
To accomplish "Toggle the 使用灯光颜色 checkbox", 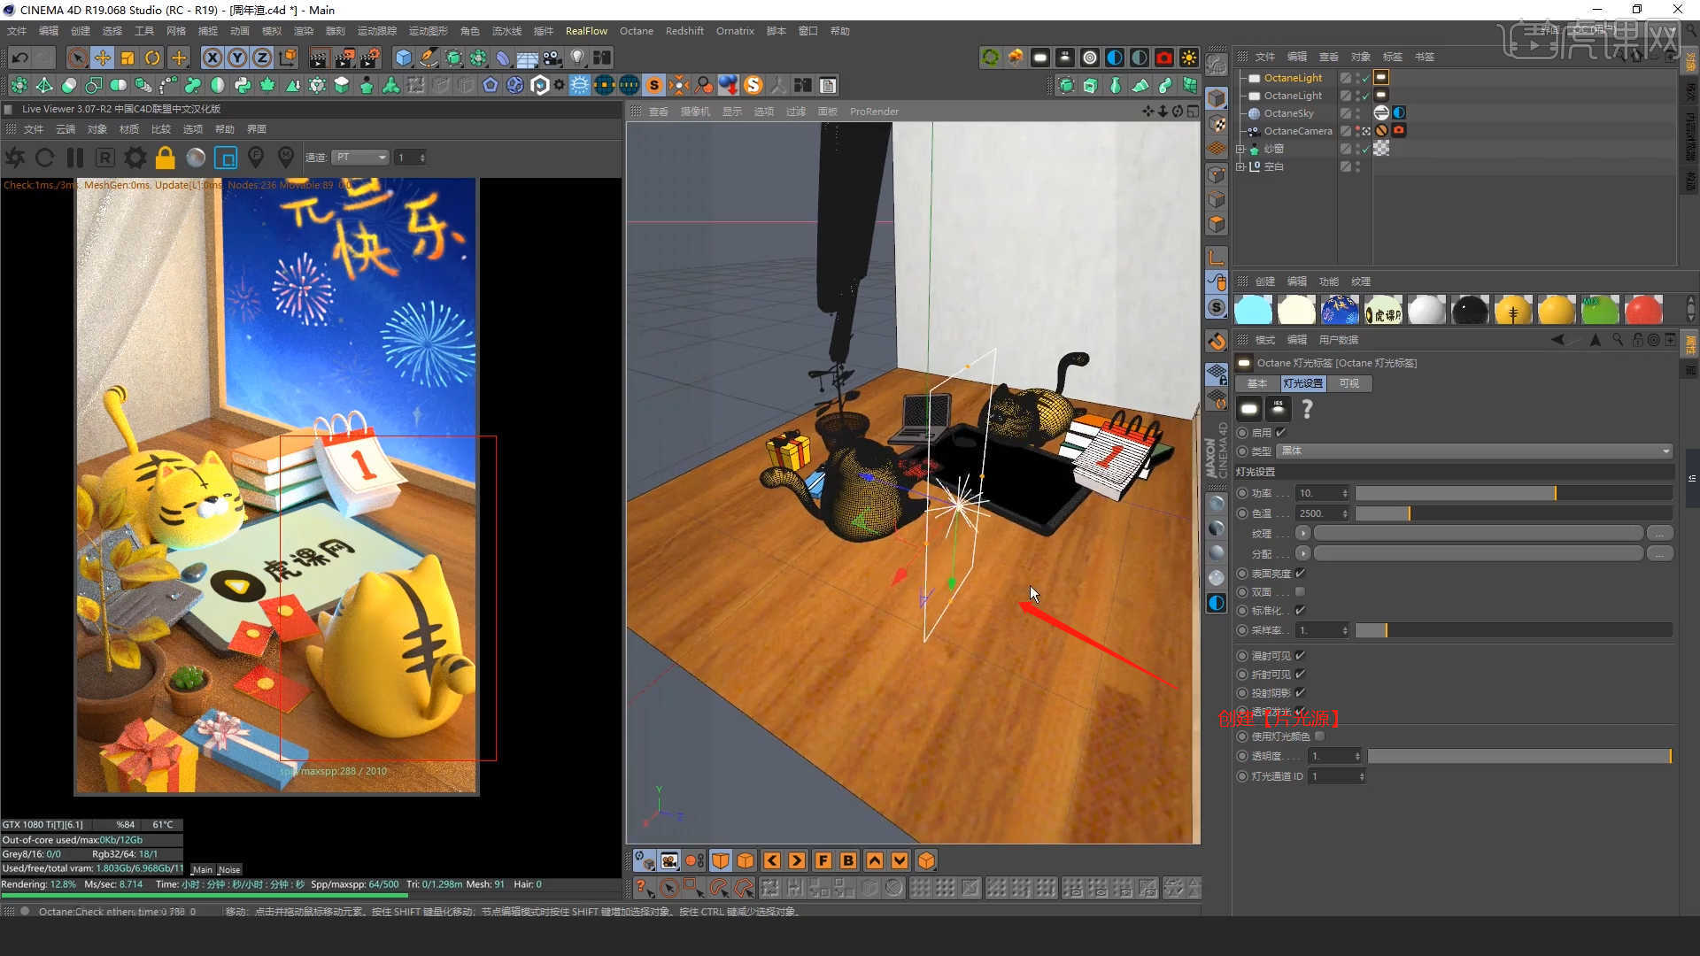I will tap(1320, 736).
